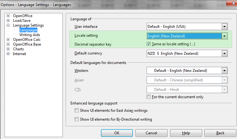The width and height of the screenshot is (237, 139).
Task: Expand the Internet tree node
Action: pos(8,54)
